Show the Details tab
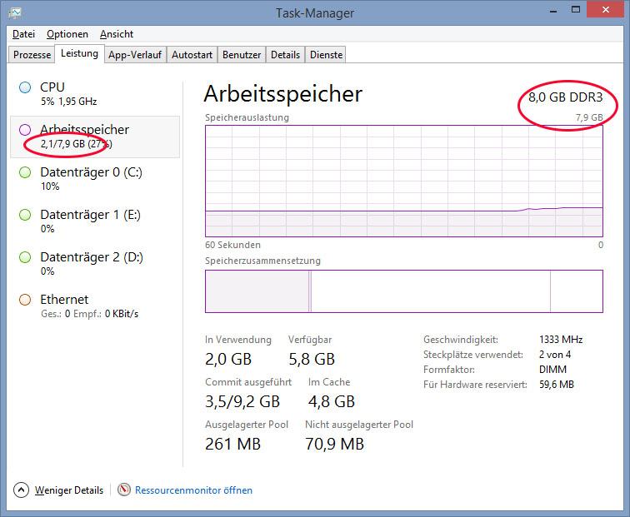 285,55
